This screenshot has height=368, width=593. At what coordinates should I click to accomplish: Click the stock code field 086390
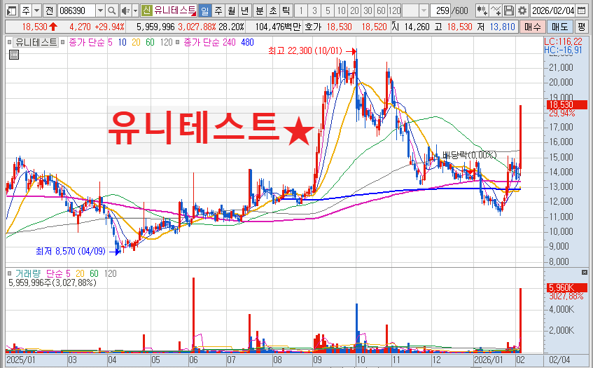(76, 11)
